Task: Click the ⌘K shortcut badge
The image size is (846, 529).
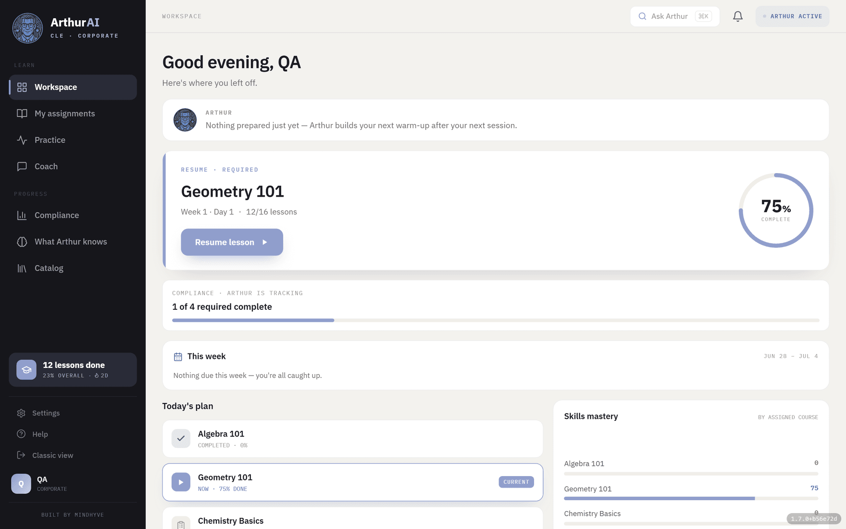Action: (x=703, y=16)
